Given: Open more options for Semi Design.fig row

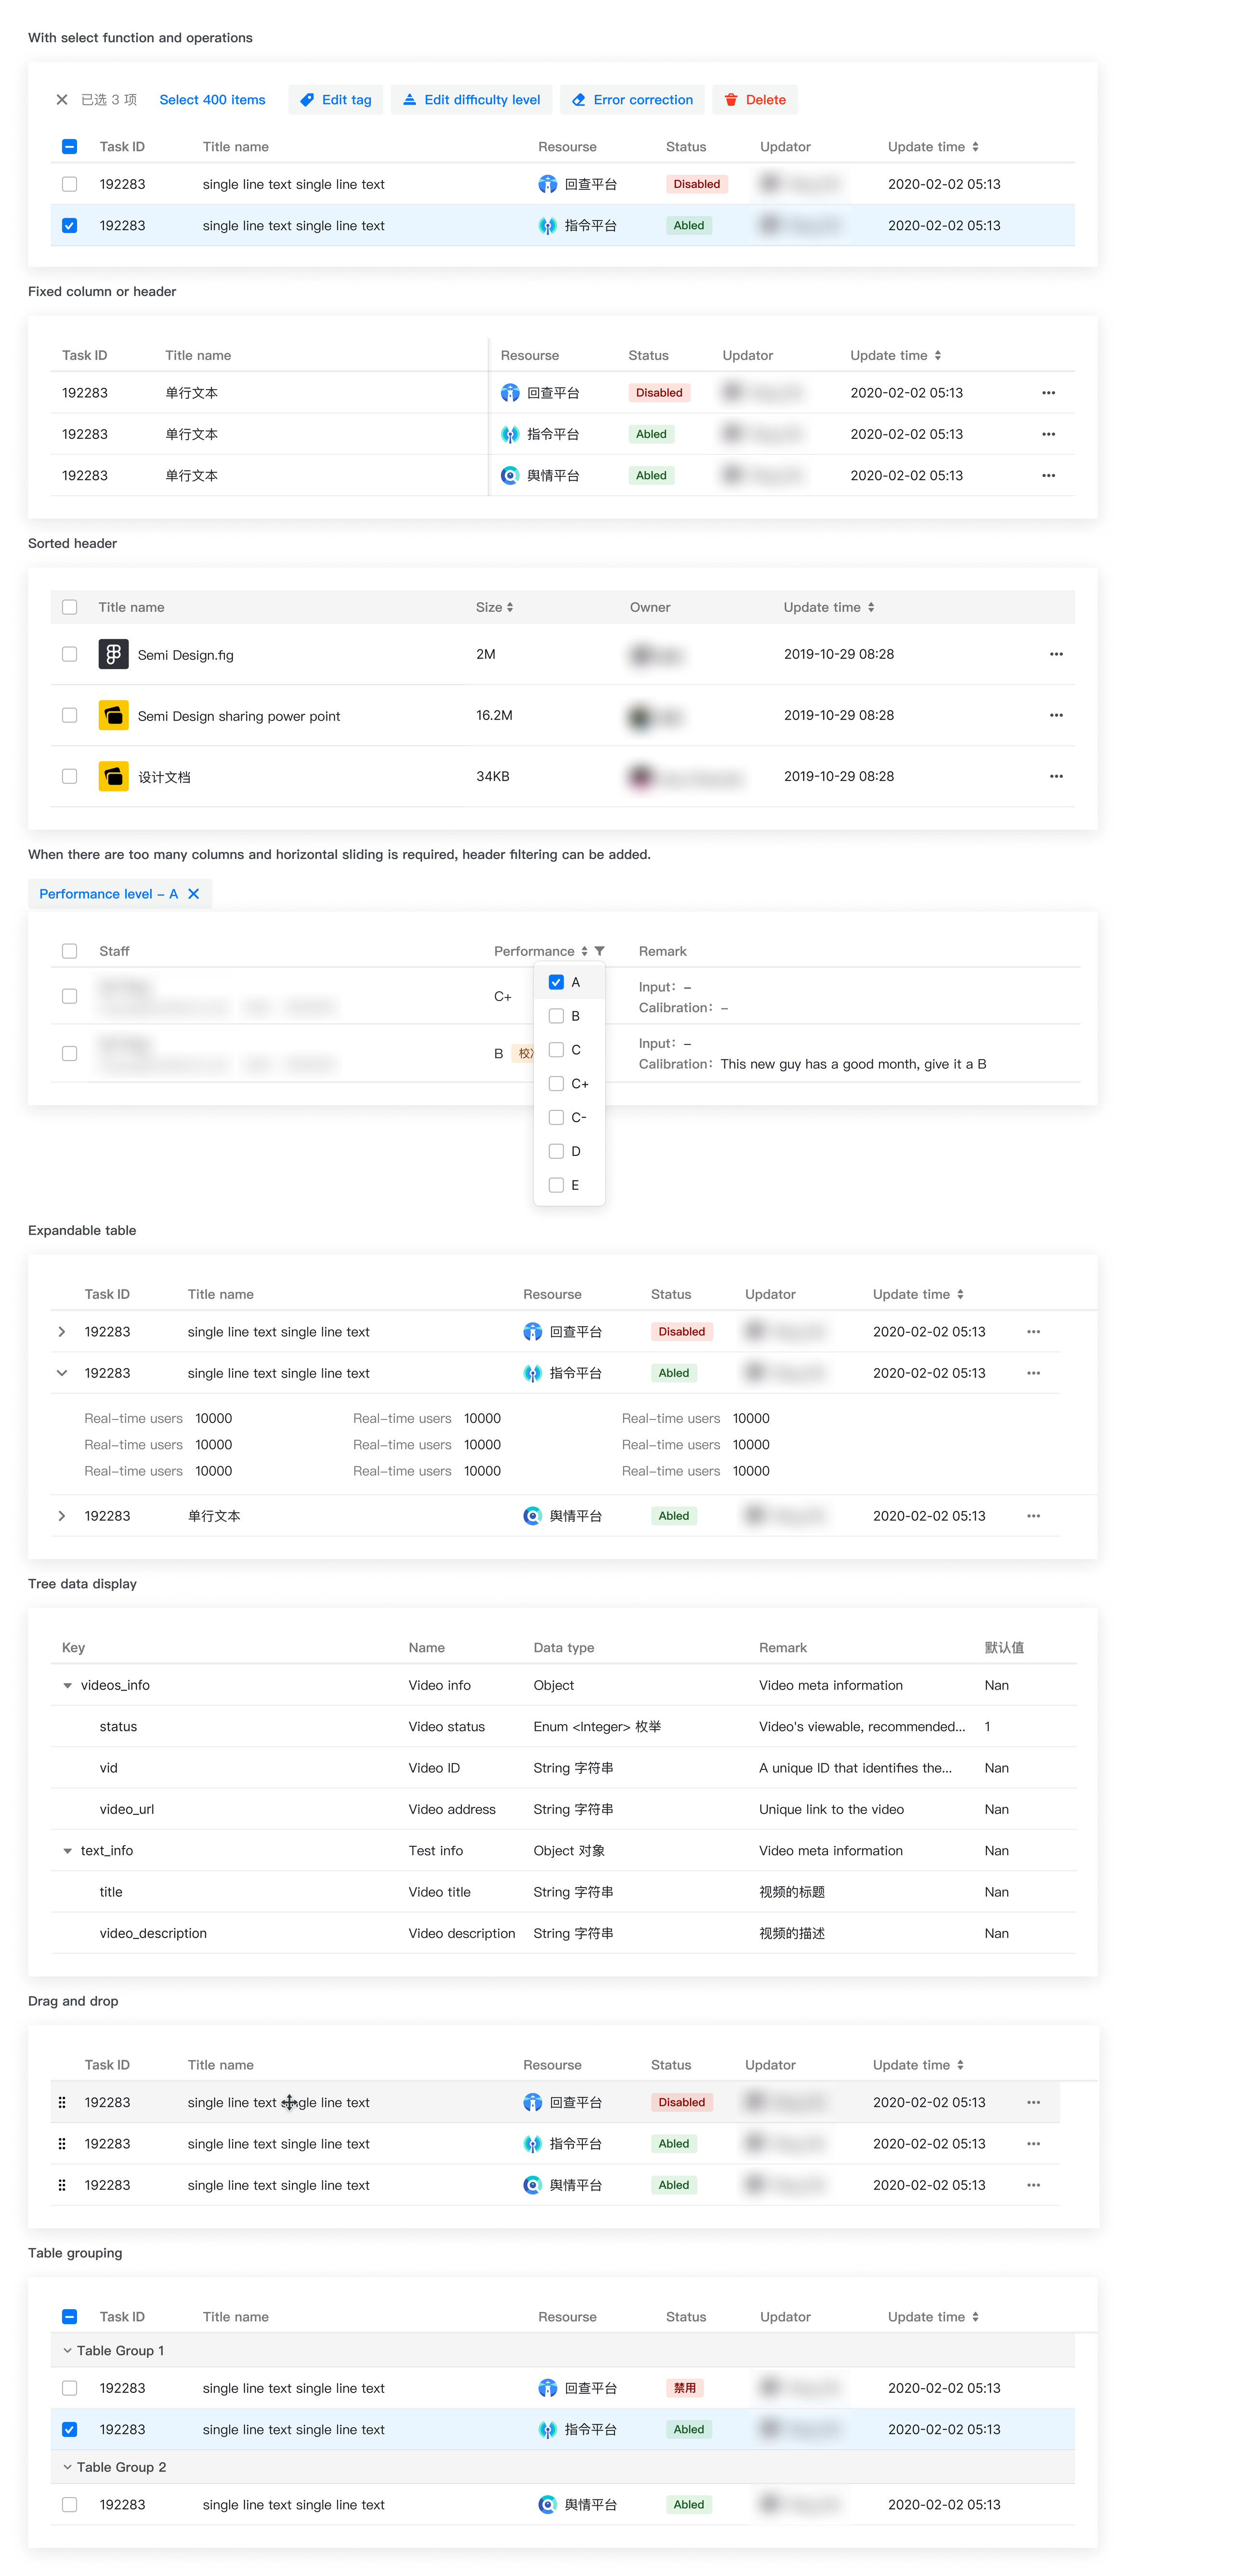Looking at the screenshot, I should tap(1056, 655).
